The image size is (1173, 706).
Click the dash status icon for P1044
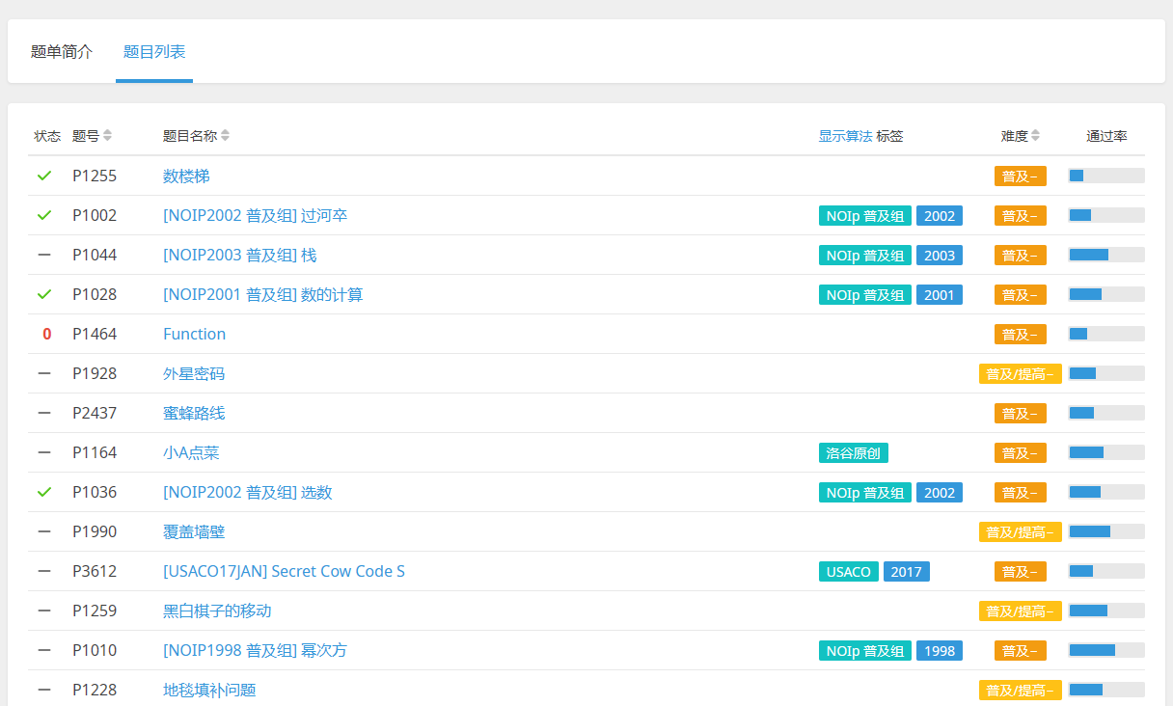pyautogui.click(x=44, y=255)
